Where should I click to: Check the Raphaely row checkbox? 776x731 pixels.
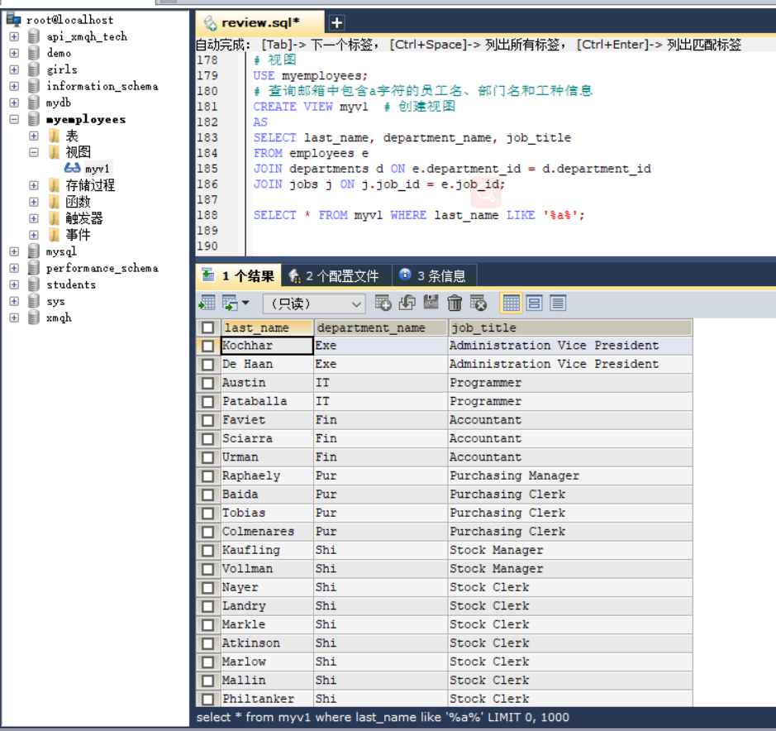(x=208, y=476)
